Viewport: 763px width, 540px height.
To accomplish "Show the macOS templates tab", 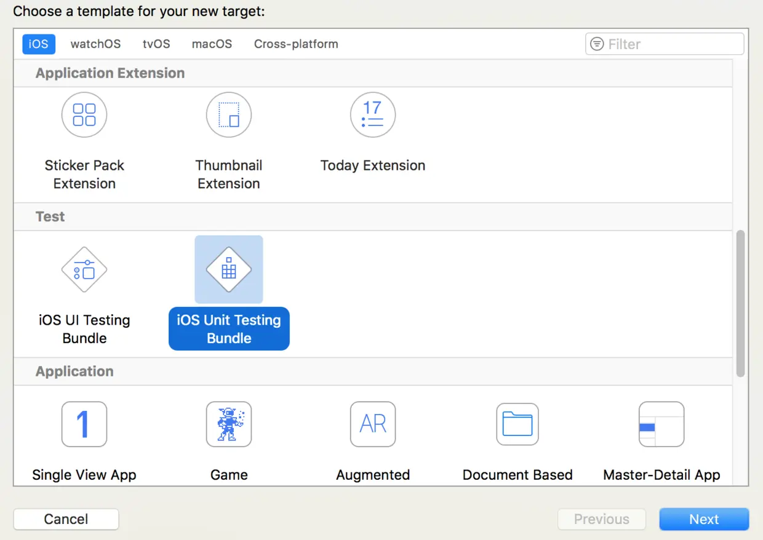I will [212, 44].
